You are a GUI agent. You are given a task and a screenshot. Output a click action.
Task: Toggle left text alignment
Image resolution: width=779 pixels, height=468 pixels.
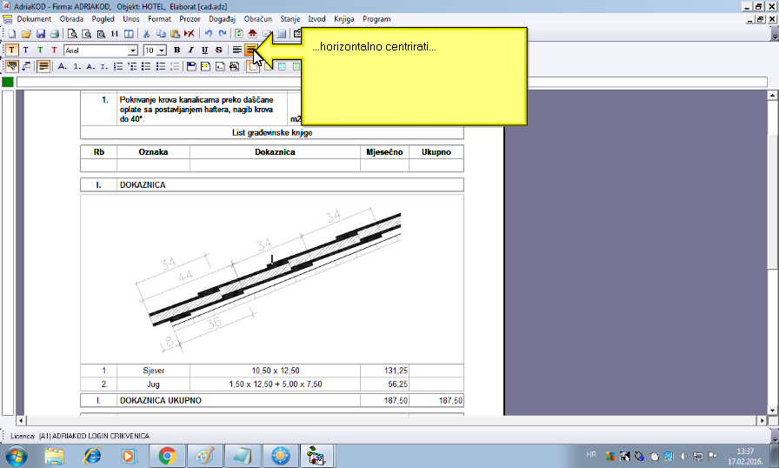237,50
